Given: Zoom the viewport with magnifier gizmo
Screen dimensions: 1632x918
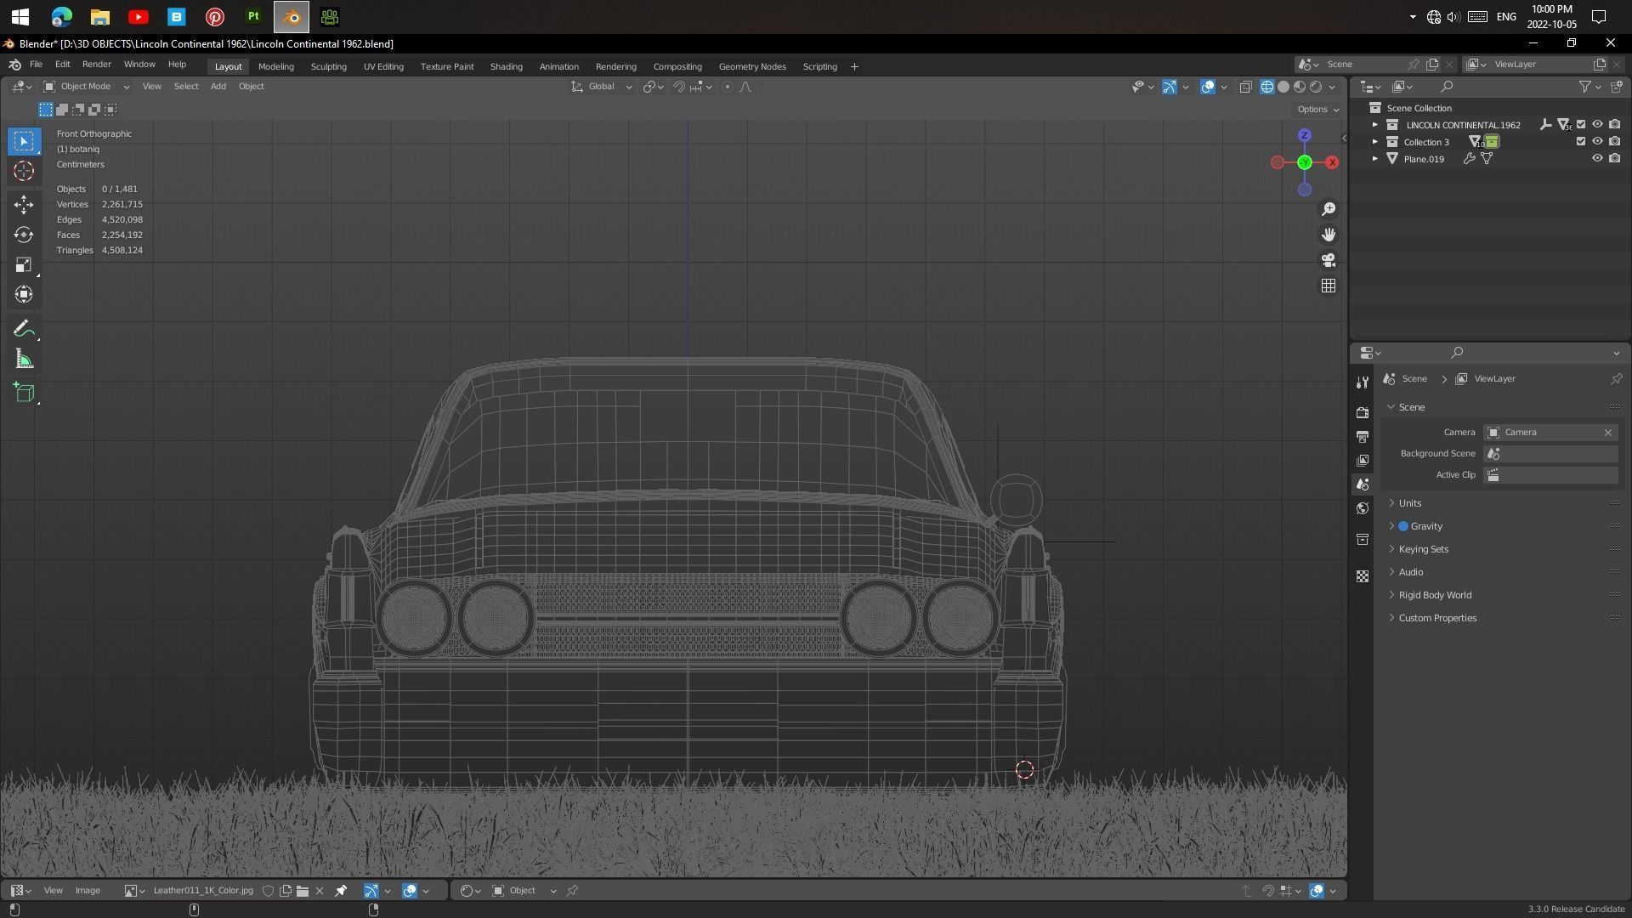Looking at the screenshot, I should coord(1329,209).
